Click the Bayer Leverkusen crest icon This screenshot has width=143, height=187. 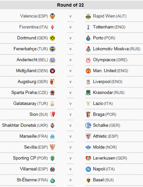coord(88,158)
